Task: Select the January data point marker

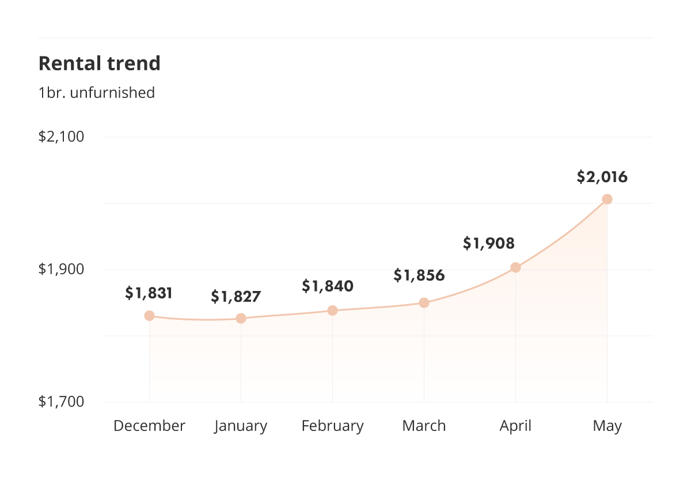Action: coord(241,319)
